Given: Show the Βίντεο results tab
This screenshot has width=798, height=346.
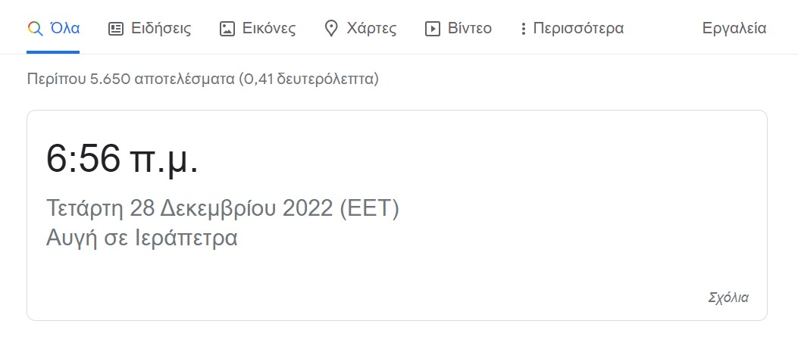Looking at the screenshot, I should [x=469, y=29].
